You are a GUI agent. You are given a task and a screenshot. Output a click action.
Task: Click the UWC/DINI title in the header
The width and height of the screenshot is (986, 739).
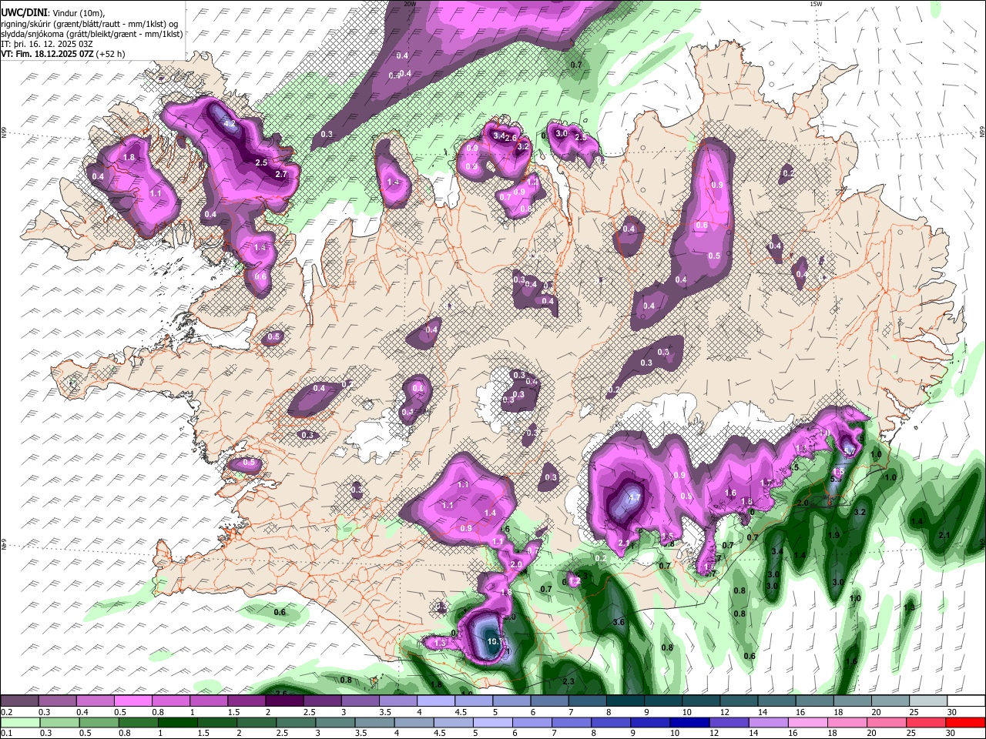pos(24,12)
